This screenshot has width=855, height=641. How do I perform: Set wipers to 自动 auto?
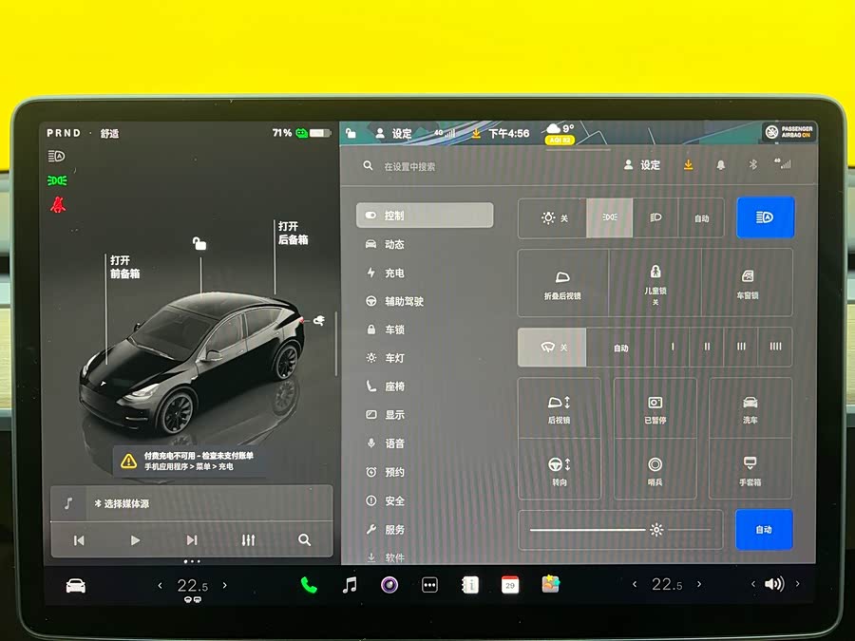pos(620,348)
